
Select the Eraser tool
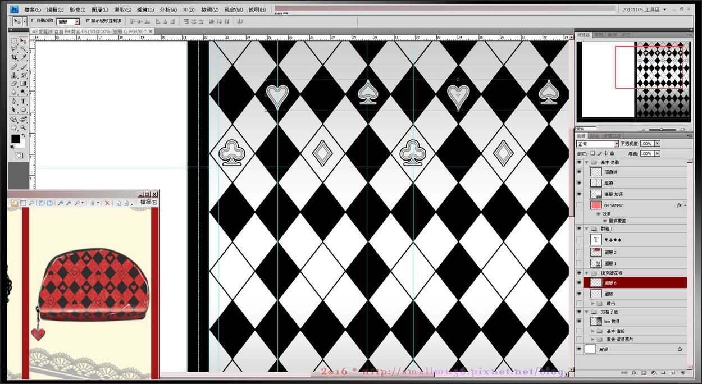point(14,83)
